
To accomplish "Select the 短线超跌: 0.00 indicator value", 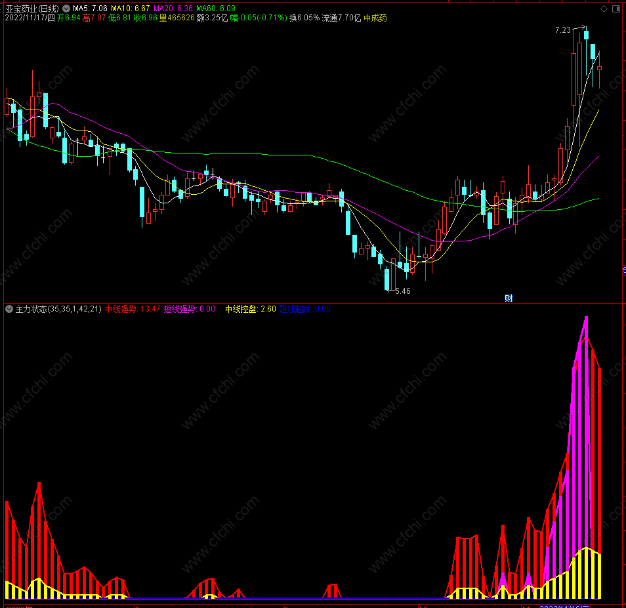I will (305, 309).
